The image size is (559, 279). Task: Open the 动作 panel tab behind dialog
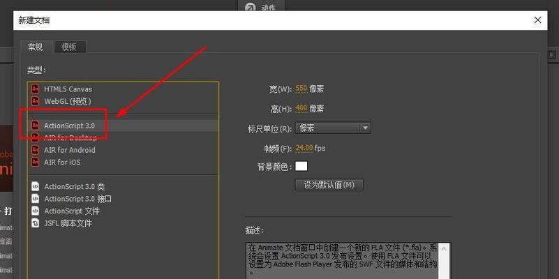point(262,6)
